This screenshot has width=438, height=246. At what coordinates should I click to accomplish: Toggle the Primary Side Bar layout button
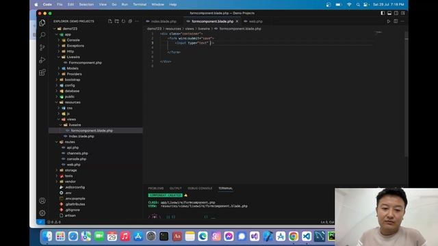coord(383,13)
